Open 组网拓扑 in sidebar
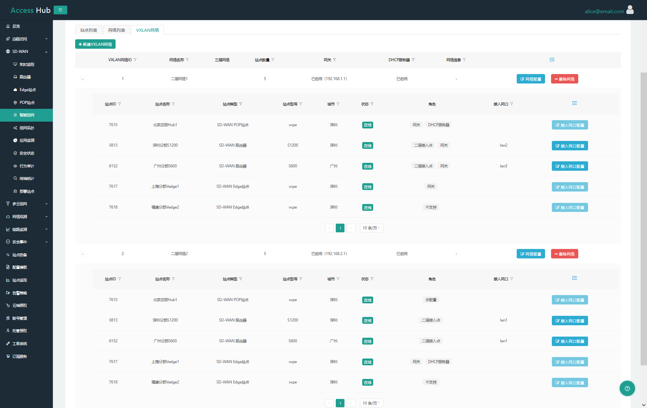647x408 pixels. pos(26,128)
